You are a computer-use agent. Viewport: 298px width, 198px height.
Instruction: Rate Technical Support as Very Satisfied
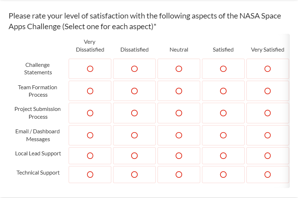point(267,175)
